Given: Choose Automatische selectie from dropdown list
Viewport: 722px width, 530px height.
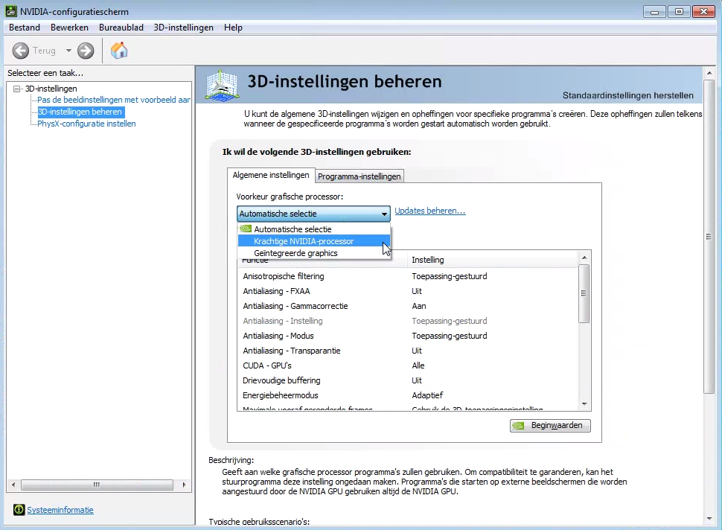Looking at the screenshot, I should pos(314,229).
